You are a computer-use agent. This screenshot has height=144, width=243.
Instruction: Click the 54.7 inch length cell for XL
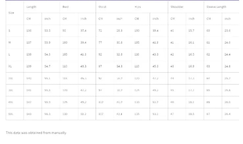tap(47, 66)
